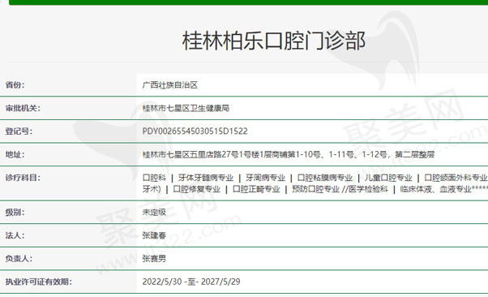Select the 临床体液、血液专业 entry
The width and height of the screenshot is (488, 297).
(x=436, y=189)
